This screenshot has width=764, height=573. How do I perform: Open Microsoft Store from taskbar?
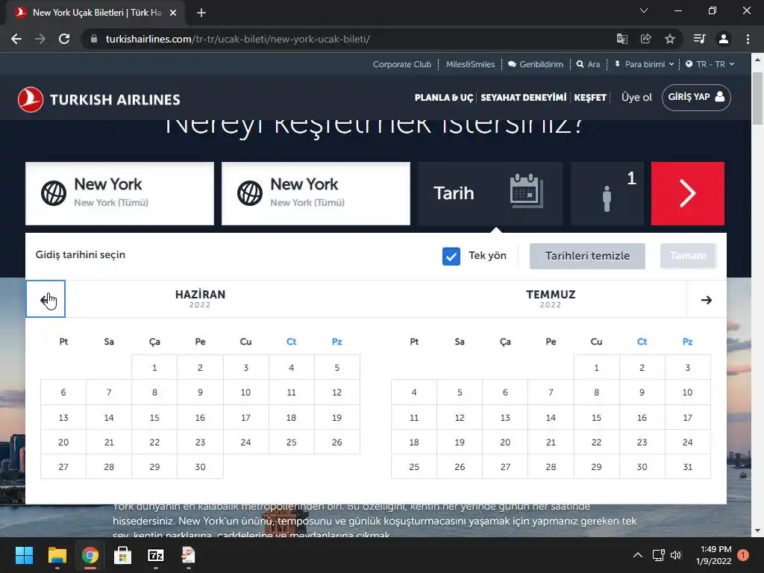(x=123, y=555)
